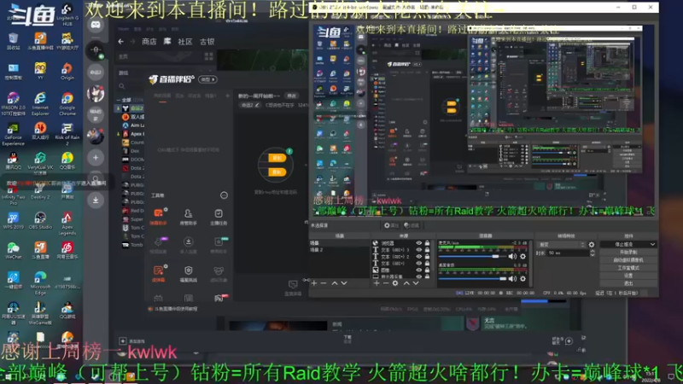Viewport: 683px width, 384px height.
Task: Open Internet Explorer desktop shortcut
Action: tap(40, 103)
